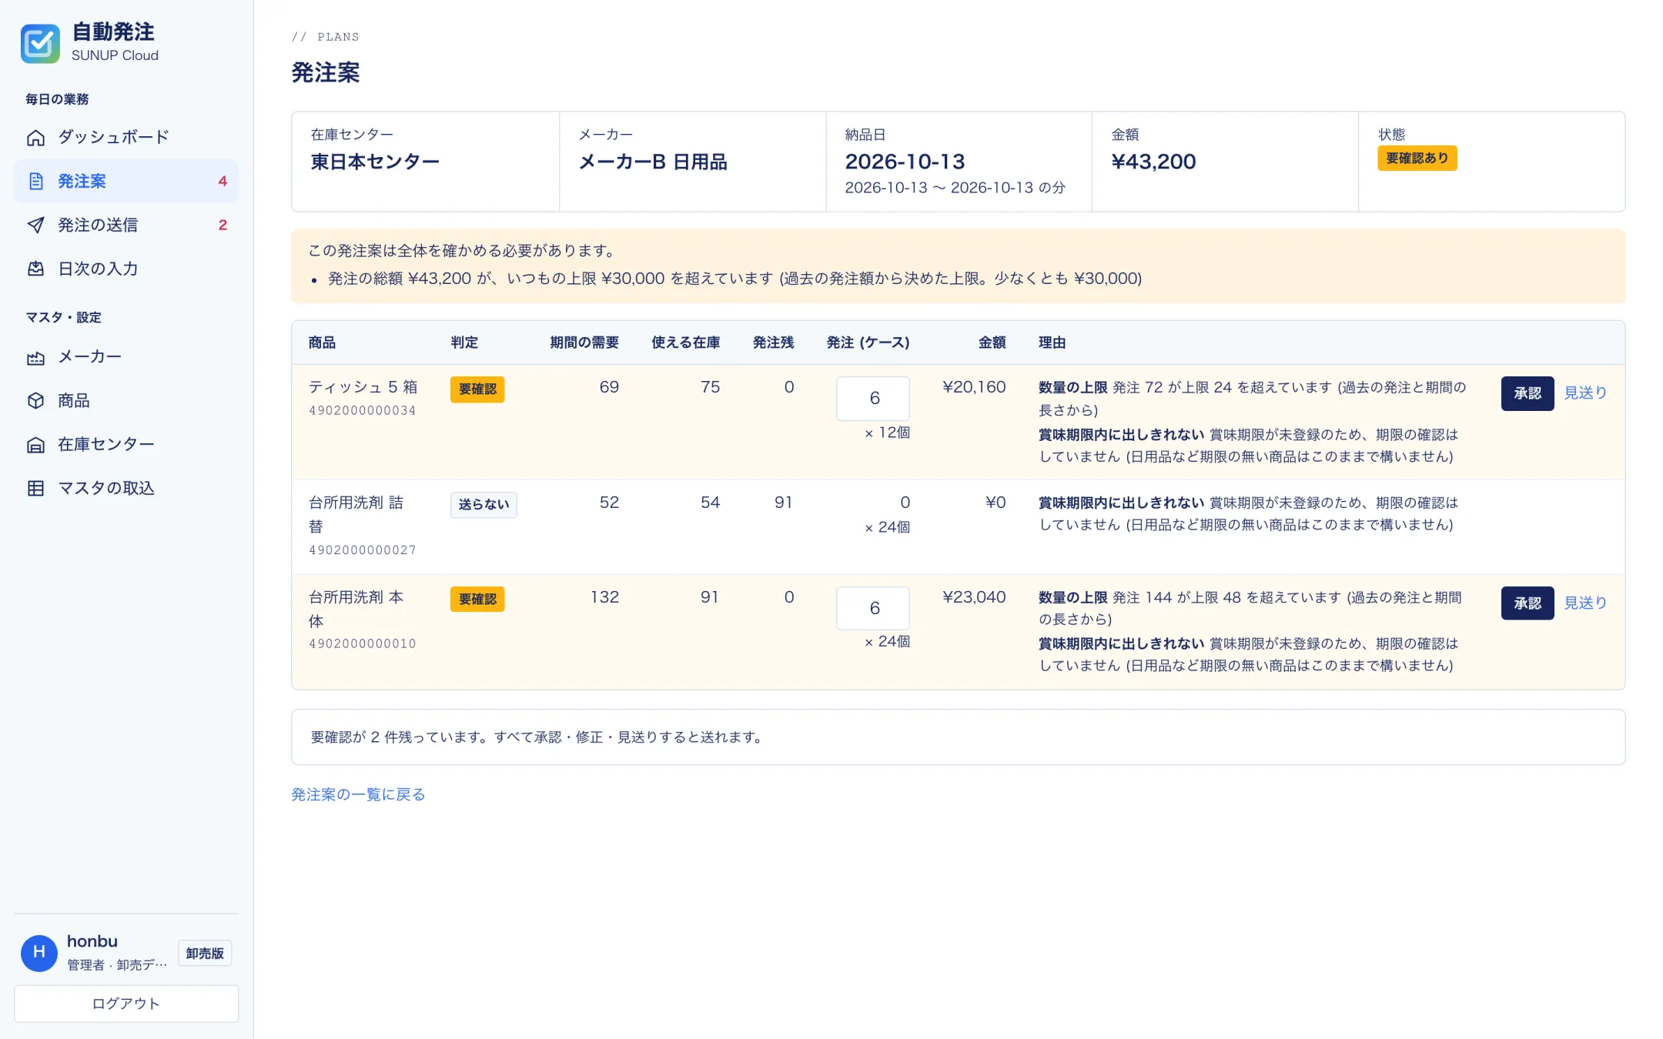
Task: Click the 送らない badge on 詰替 row
Action: 484,505
